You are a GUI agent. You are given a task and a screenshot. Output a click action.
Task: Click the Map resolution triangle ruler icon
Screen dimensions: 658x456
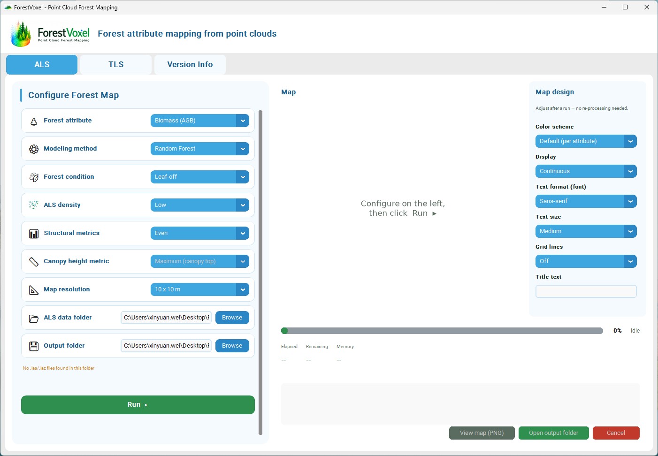(x=34, y=290)
